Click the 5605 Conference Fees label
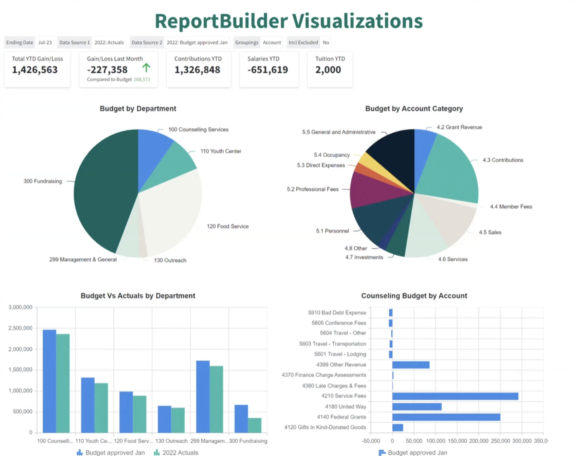This screenshot has height=456, width=576. (339, 323)
